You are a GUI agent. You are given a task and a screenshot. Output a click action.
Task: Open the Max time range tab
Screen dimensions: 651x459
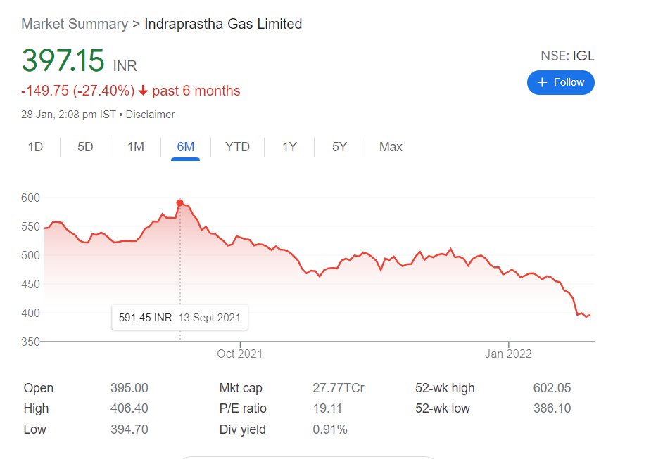pyautogui.click(x=391, y=147)
